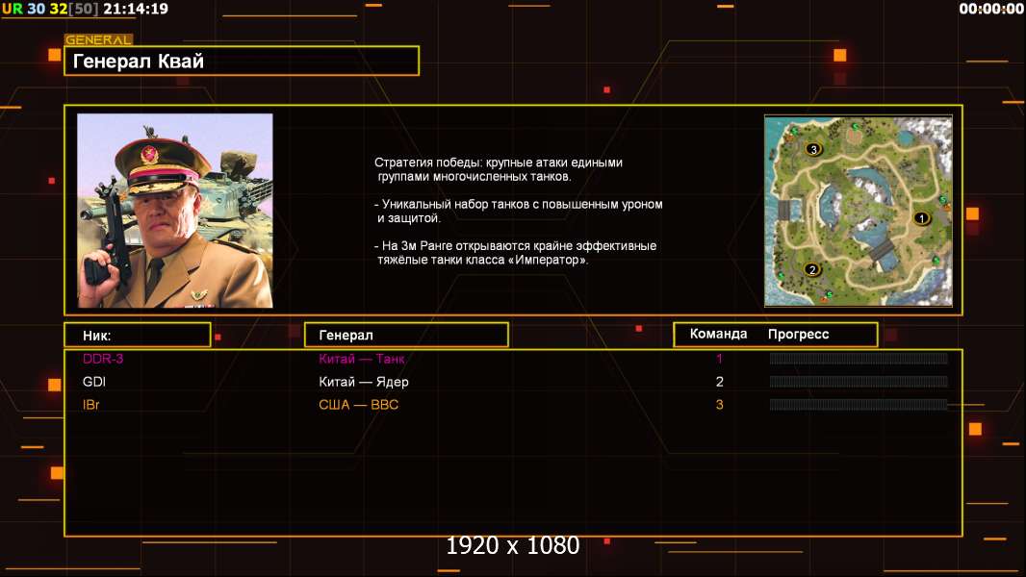Click start position marker 1 on minimap
1026x577 pixels.
(921, 219)
